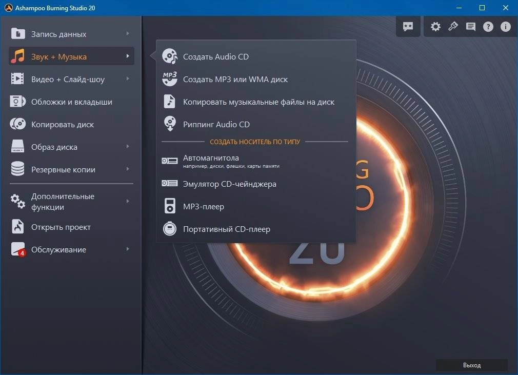
Task: Expand the Запись данных submenu arrow
Action: (128, 33)
